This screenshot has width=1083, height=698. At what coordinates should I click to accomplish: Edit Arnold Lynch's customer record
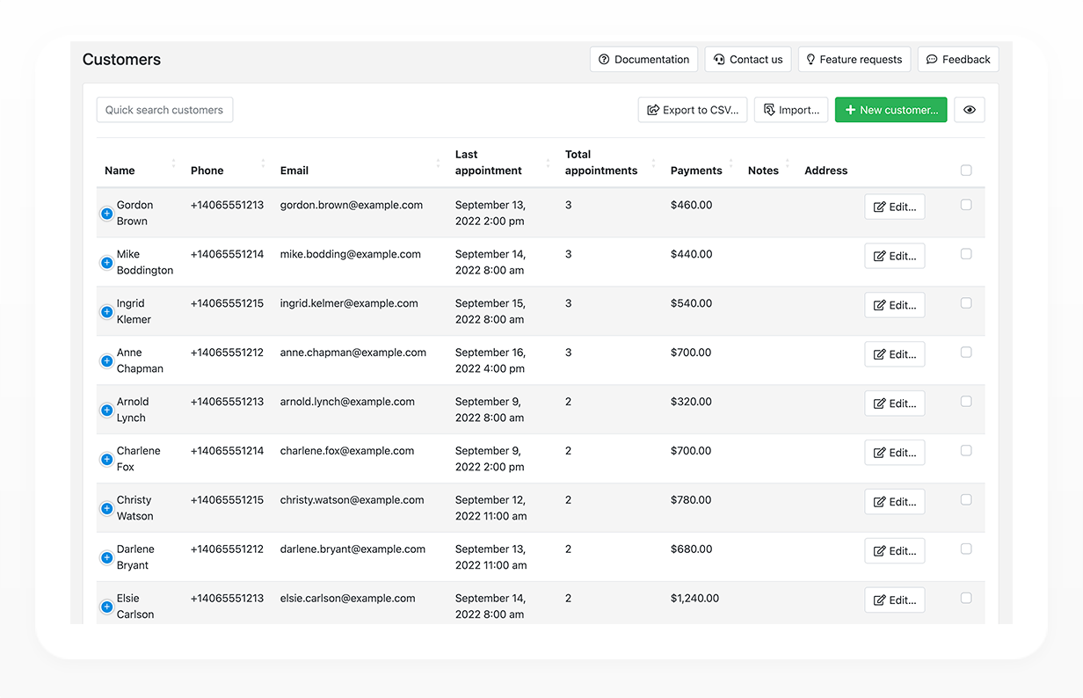point(895,404)
